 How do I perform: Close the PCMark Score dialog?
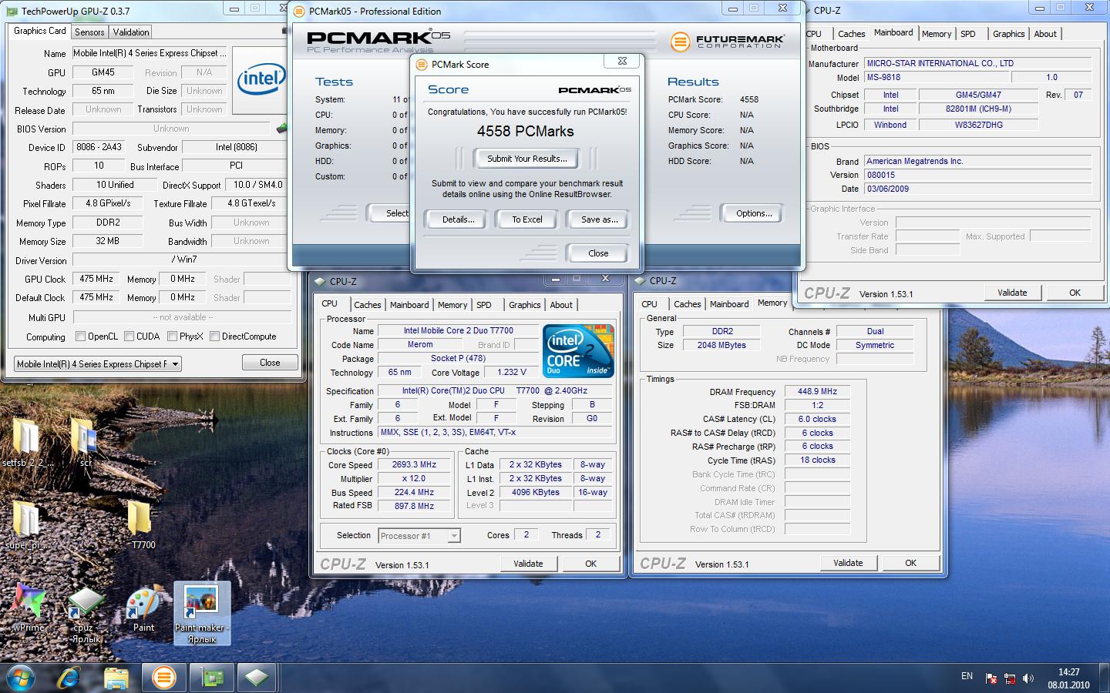point(597,253)
